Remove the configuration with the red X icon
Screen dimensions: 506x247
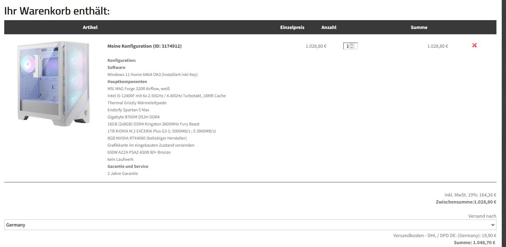pyautogui.click(x=474, y=45)
